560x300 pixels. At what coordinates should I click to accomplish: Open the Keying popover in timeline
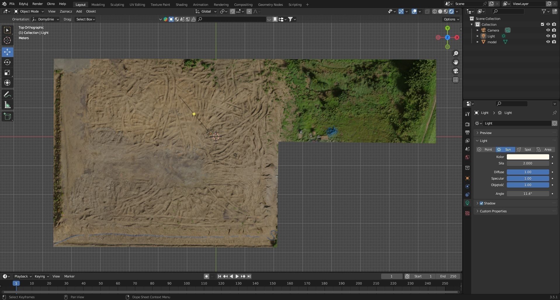(41, 276)
